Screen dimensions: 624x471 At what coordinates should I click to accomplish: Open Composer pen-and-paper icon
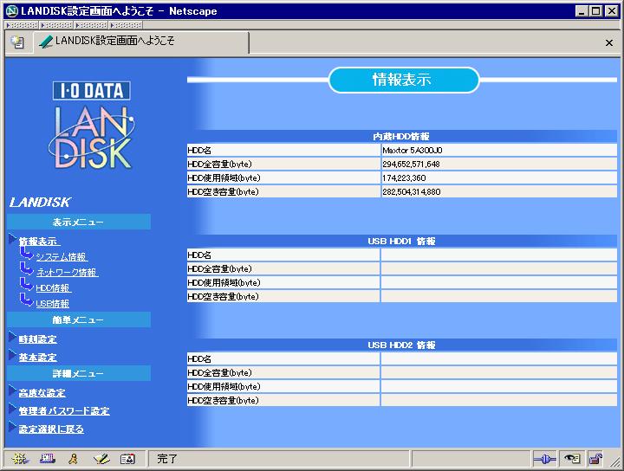101,459
